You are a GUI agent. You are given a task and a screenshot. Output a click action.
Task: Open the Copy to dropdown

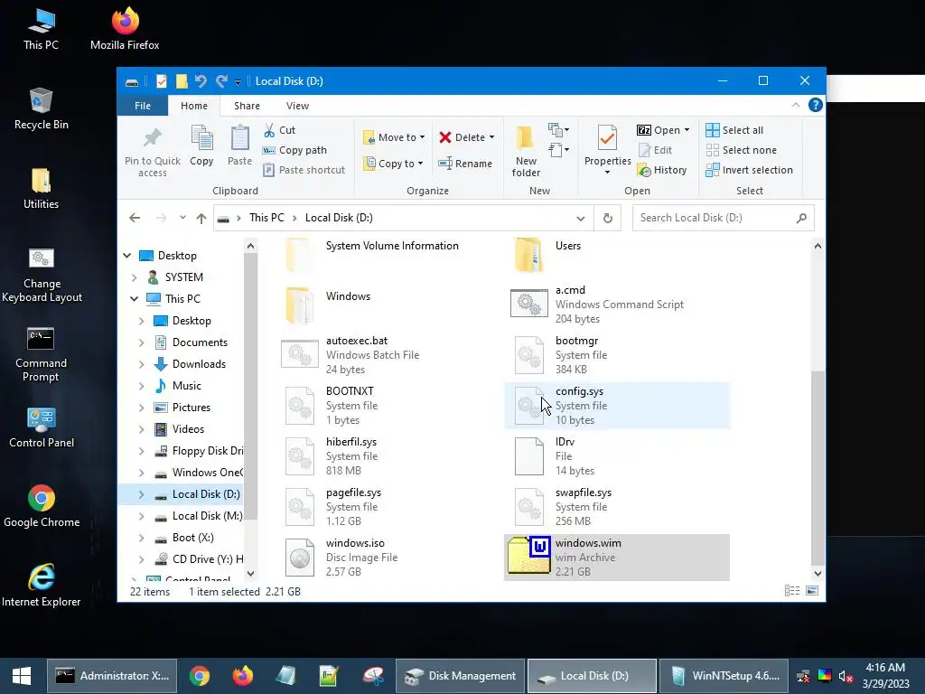click(394, 164)
